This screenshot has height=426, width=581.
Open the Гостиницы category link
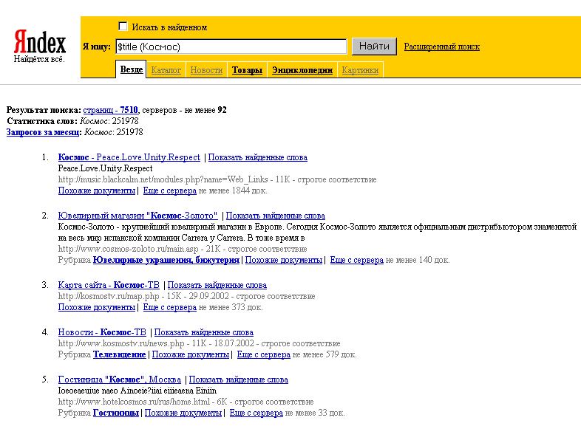pos(115,413)
